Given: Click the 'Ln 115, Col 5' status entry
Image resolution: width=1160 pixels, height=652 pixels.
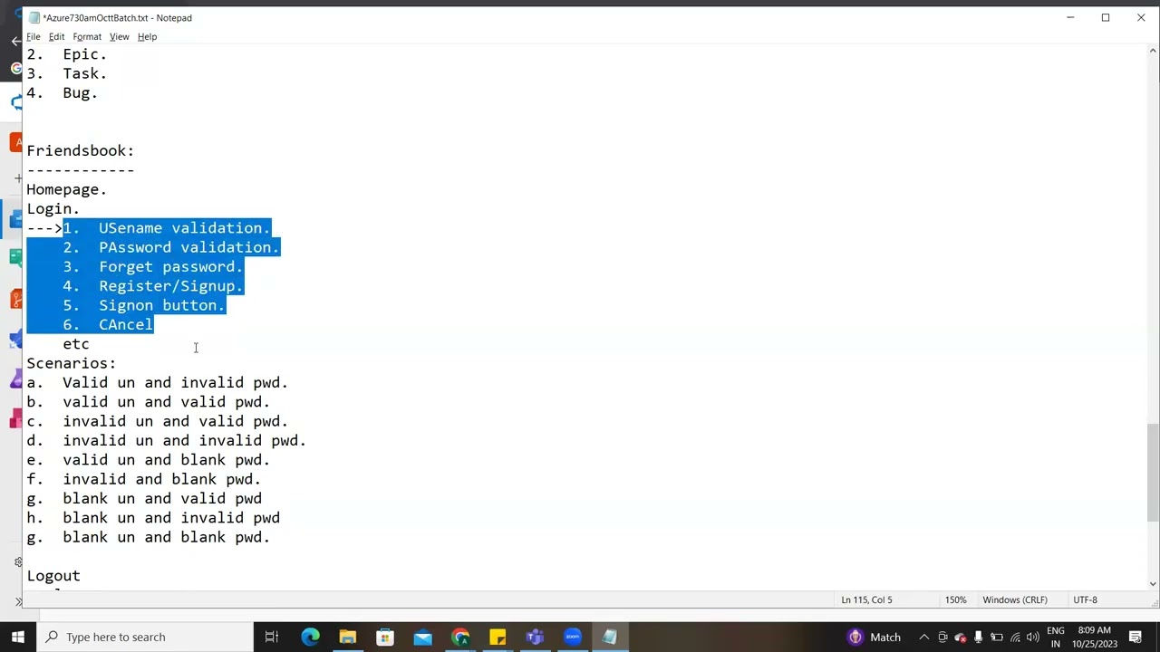Looking at the screenshot, I should 866,599.
